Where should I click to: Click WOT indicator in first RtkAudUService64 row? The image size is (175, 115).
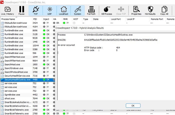[74, 23]
